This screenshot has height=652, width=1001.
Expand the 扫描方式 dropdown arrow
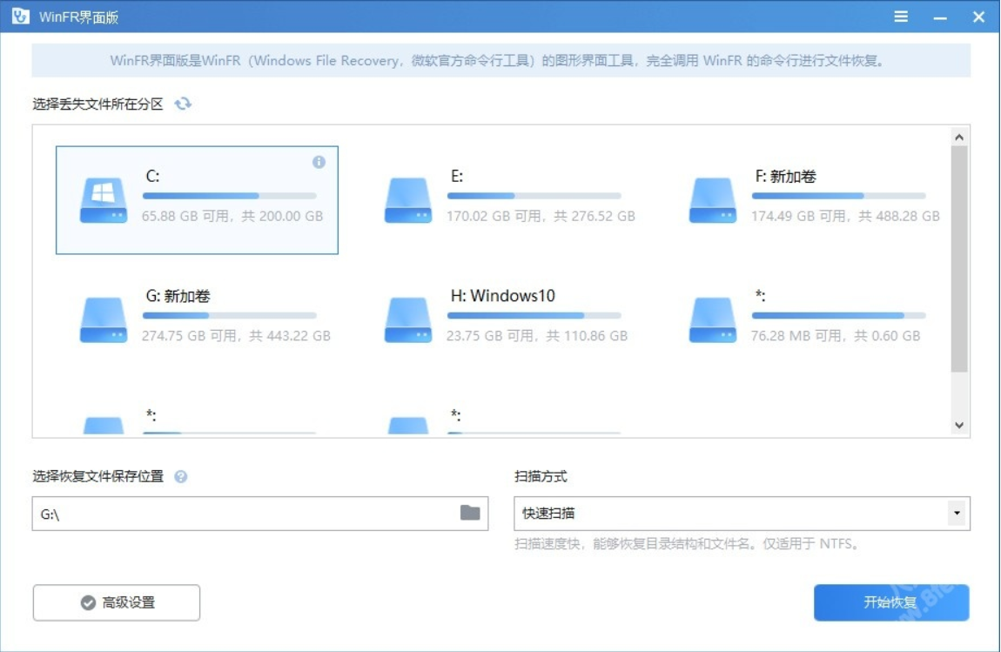[957, 514]
